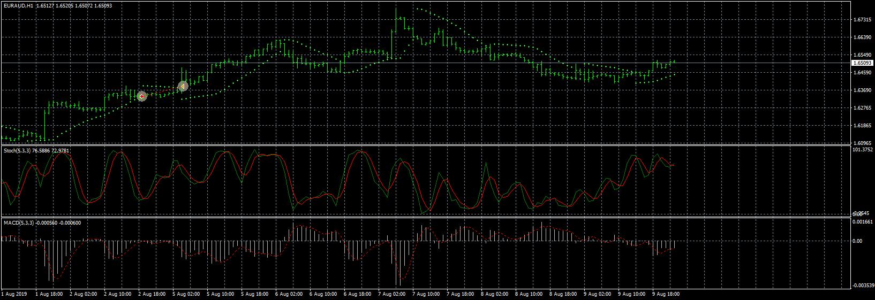Image resolution: width=875 pixels, height=300 pixels.
Task: Click price axis value 1.61865
Action: pyautogui.click(x=862, y=126)
